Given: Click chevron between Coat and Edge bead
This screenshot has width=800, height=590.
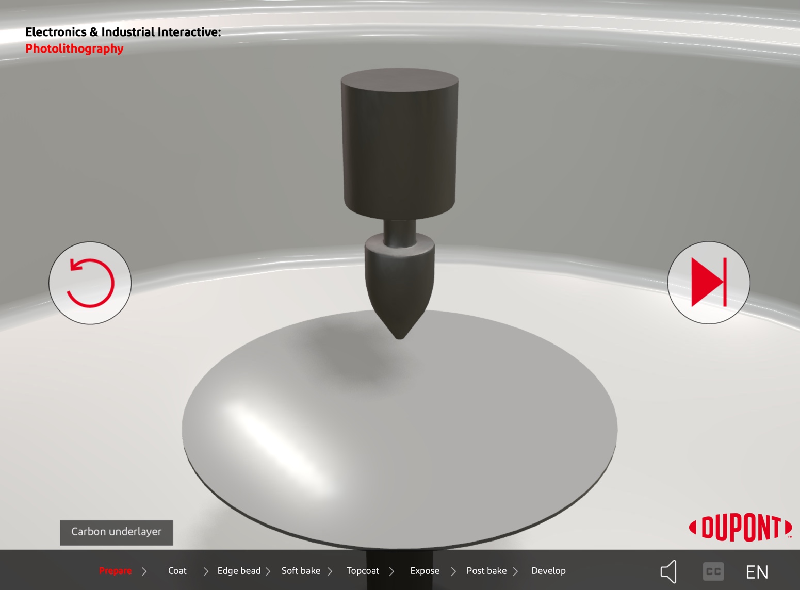Looking at the screenshot, I should tap(206, 571).
